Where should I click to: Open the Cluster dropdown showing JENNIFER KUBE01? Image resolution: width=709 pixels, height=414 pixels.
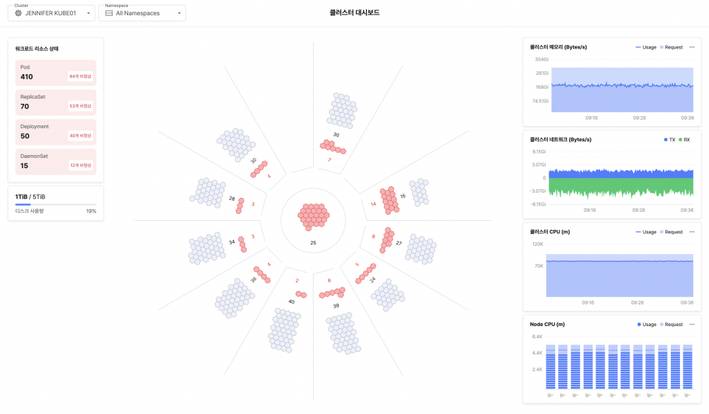point(51,13)
